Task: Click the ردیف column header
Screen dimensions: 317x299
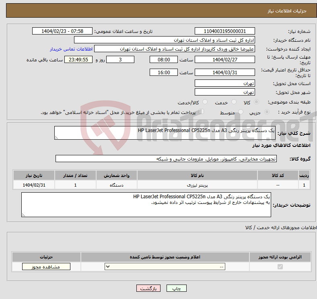Action: (x=304, y=175)
